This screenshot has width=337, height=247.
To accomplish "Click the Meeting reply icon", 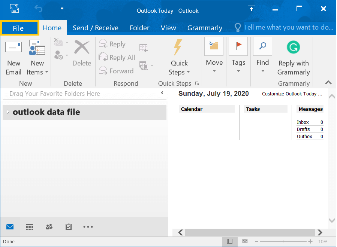I will coord(144,48).
